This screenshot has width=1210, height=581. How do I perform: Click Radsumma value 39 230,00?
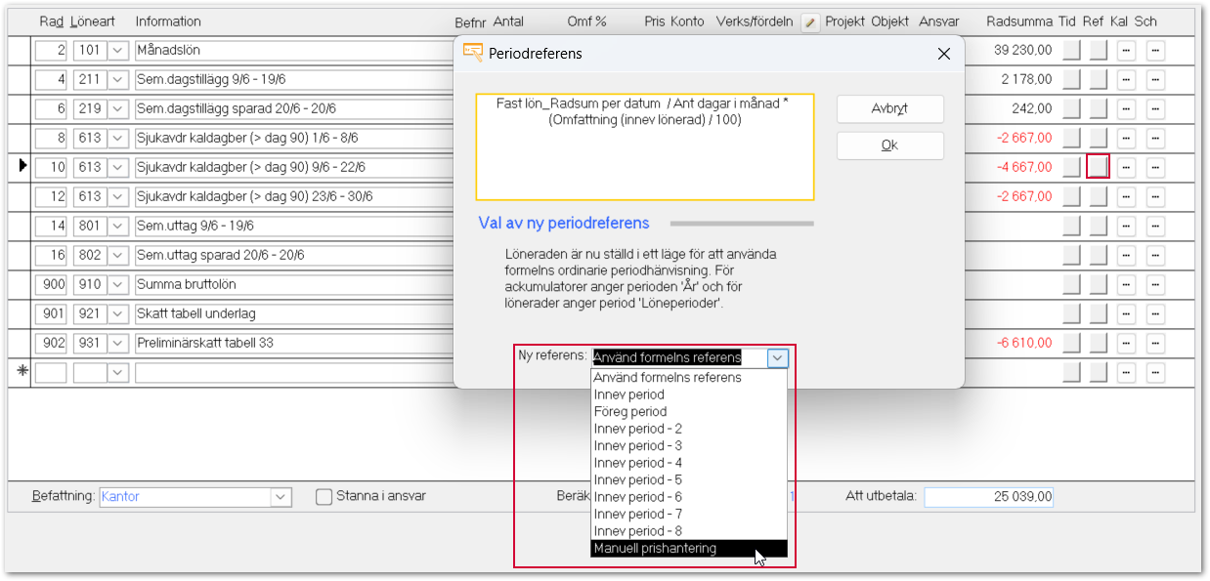click(1023, 50)
